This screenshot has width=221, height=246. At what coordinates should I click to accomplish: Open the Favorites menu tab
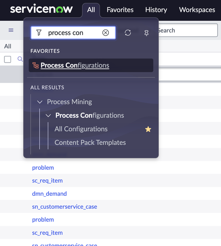[x=120, y=10]
